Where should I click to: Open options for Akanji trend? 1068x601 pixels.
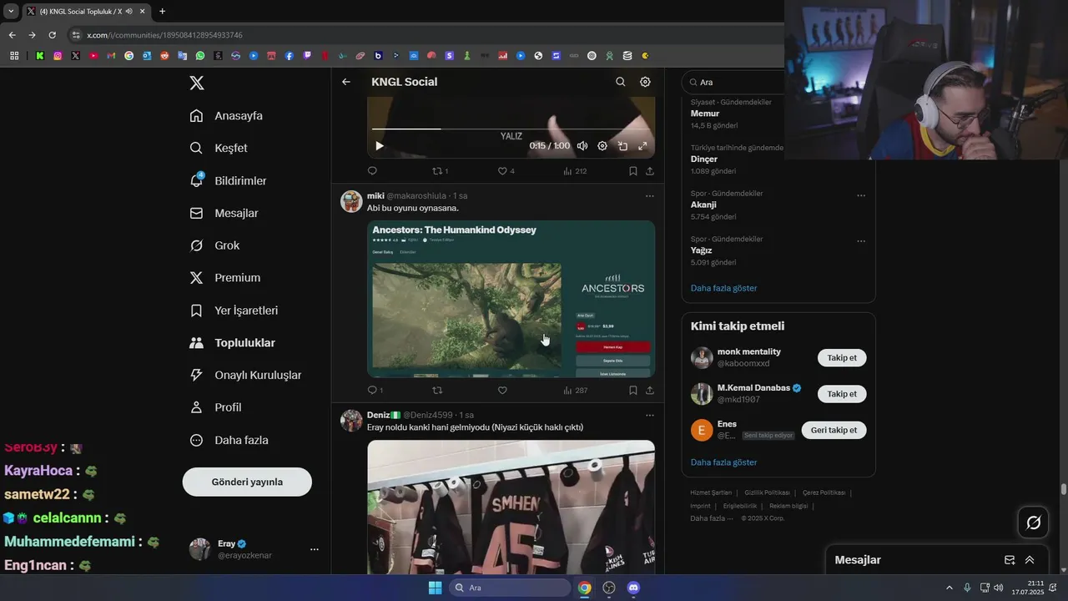[861, 196]
